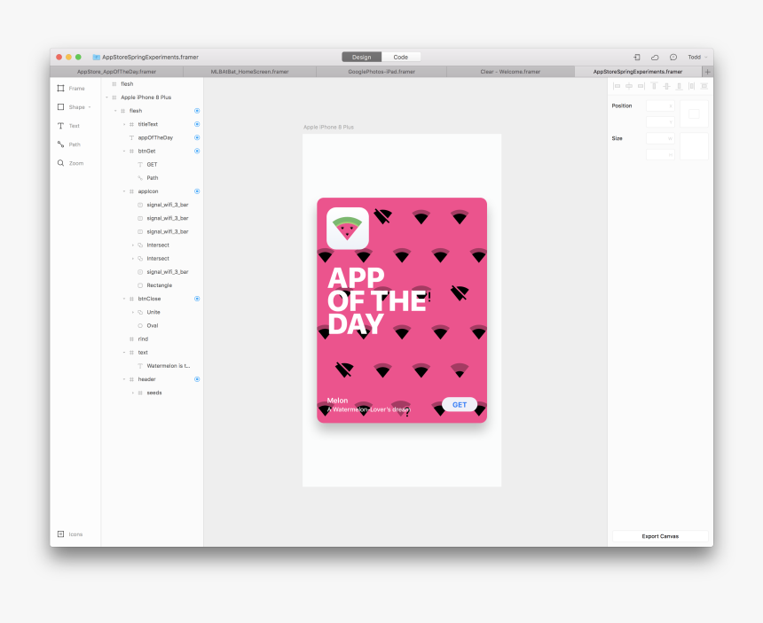Toggle the blue target on appIcon layer
This screenshot has height=623, width=763.
click(197, 191)
